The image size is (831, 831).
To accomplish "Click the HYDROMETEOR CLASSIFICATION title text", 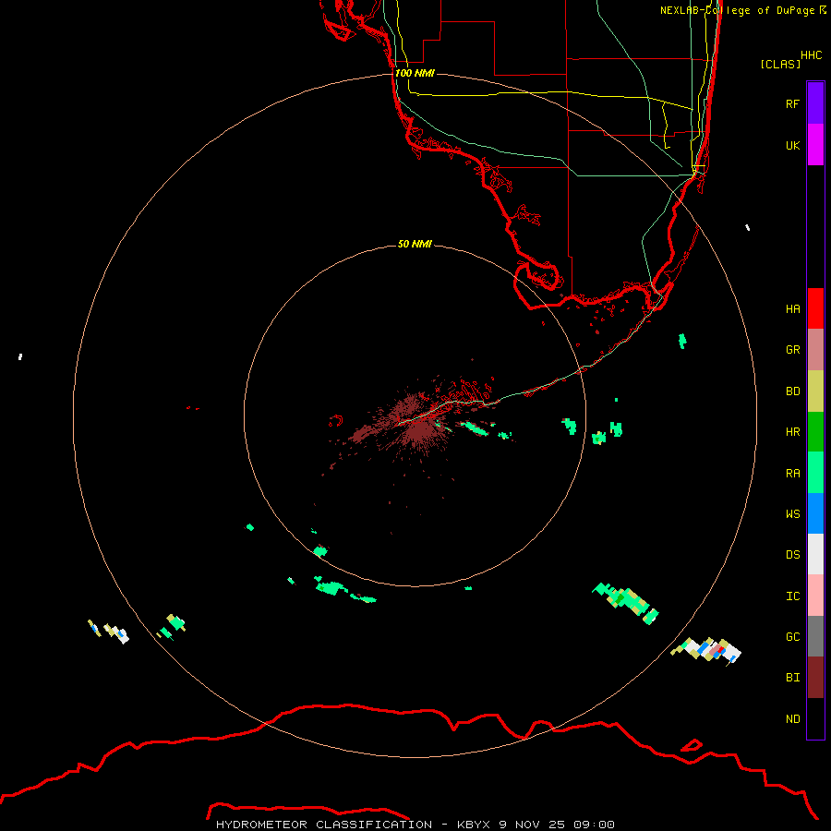I will coord(324,825).
